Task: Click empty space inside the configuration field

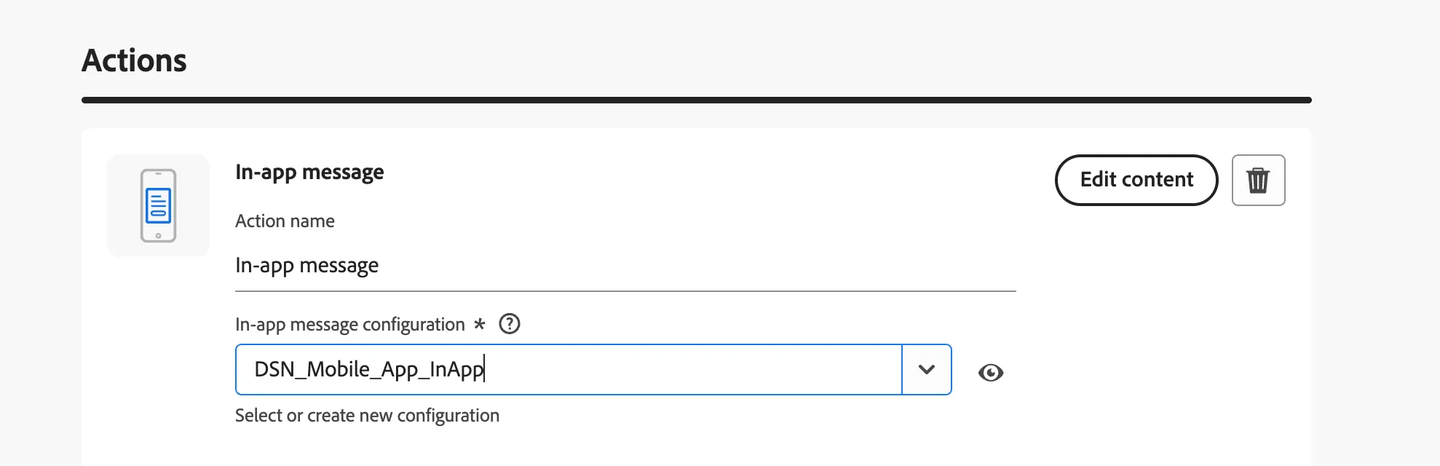Action: coord(692,369)
